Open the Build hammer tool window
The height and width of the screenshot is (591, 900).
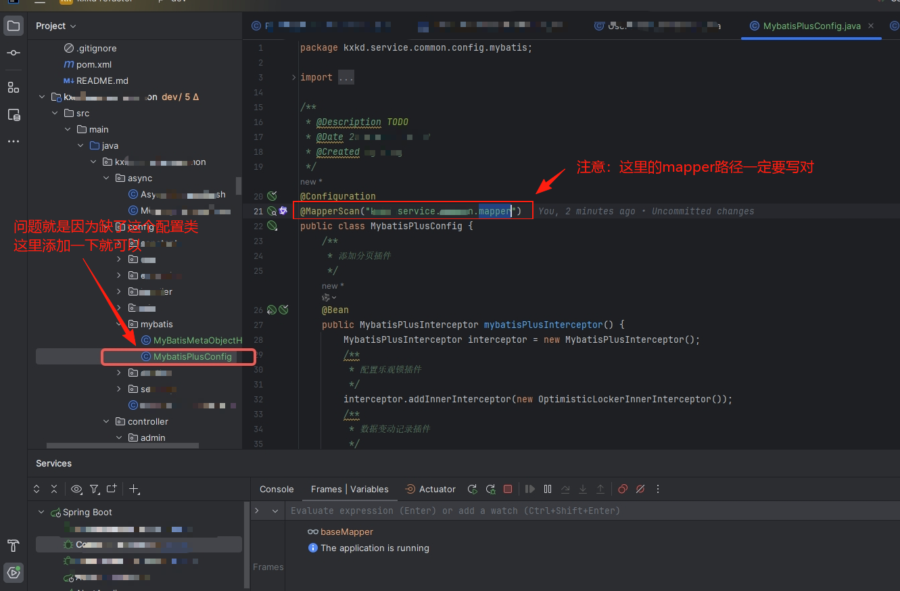[x=14, y=545]
